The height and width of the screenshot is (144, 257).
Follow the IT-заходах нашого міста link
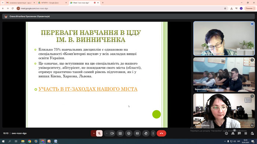[x=88, y=89]
